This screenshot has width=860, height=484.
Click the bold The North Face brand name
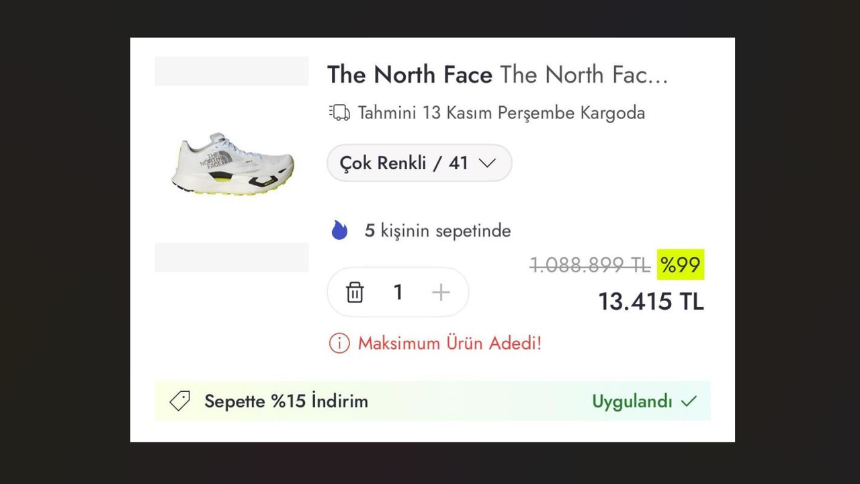[x=410, y=75]
